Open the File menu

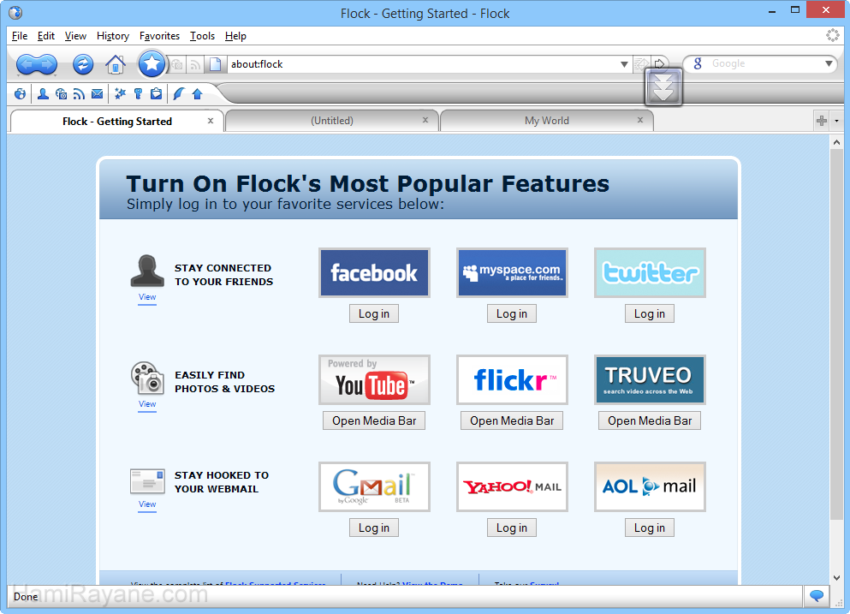pyautogui.click(x=20, y=36)
